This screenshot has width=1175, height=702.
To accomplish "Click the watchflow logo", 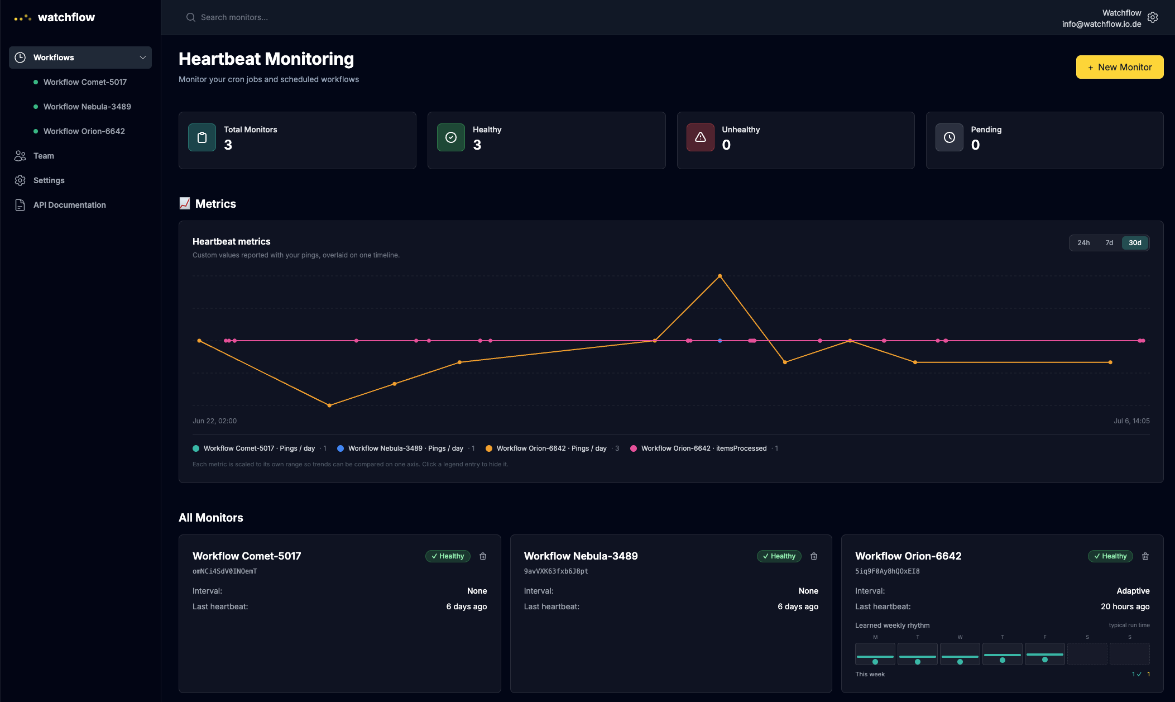I will click(55, 17).
